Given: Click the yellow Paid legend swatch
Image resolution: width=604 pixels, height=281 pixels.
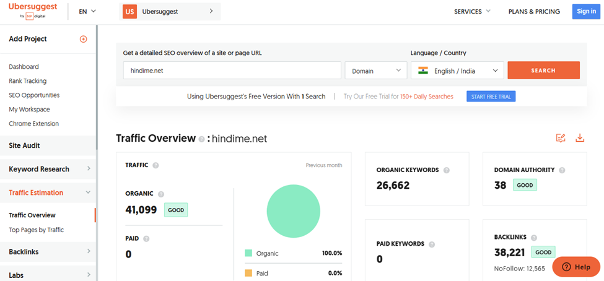Looking at the screenshot, I should tap(248, 274).
